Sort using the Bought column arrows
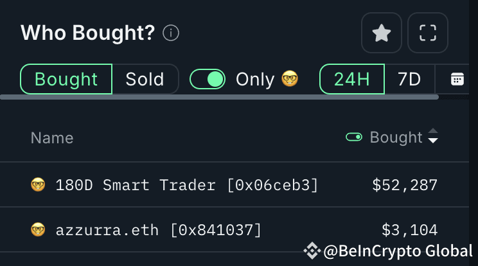 tap(433, 137)
